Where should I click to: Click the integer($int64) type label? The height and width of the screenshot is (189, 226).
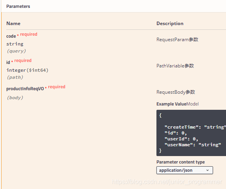[28, 70]
